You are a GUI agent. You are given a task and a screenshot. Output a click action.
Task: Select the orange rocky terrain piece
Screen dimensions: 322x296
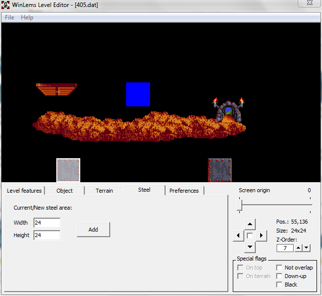coord(139,127)
